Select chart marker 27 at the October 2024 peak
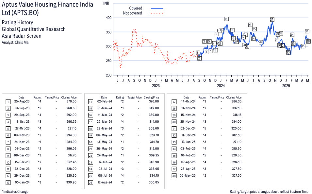This screenshot has width=312, height=194. pyautogui.click(x=272, y=20)
